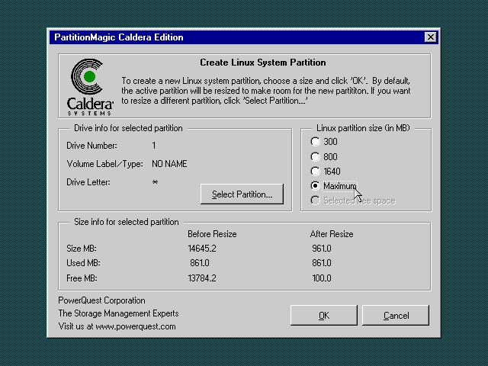The width and height of the screenshot is (488, 366).
Task: Open the Select Partition dialog
Action: 242,194
